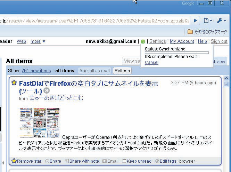Cancel the synchronization

coord(151,63)
